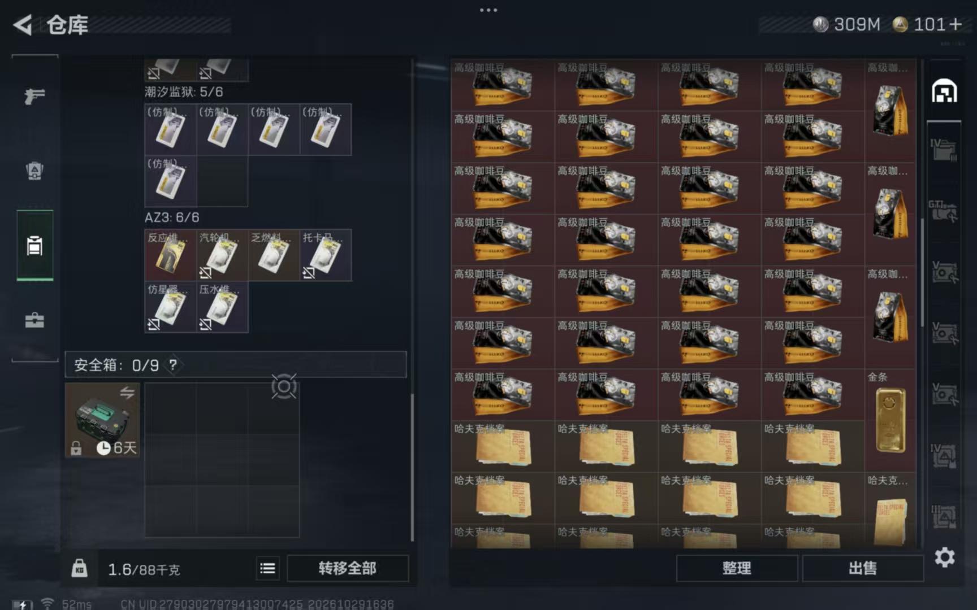Tap the 1.6/88千克 weight readout
This screenshot has height=610, width=977.
tap(144, 569)
